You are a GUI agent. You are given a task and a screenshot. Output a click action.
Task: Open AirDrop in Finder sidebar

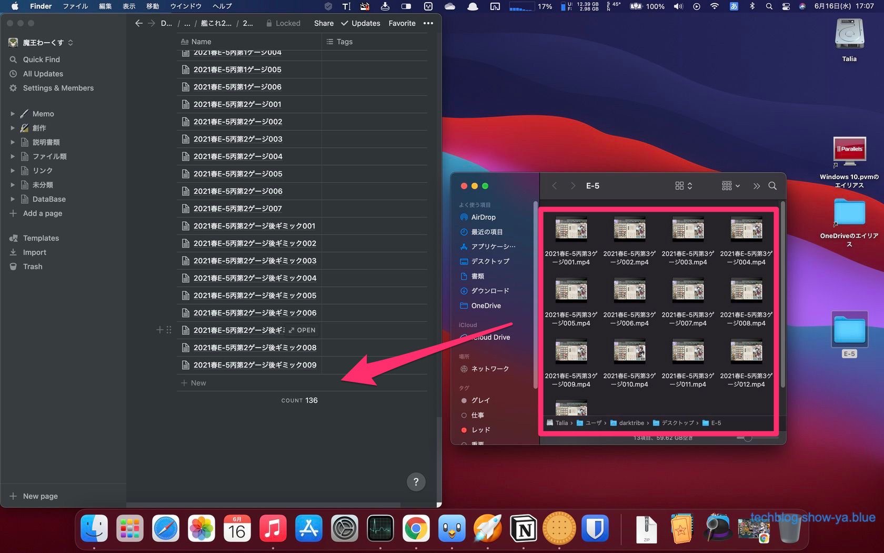[483, 217]
